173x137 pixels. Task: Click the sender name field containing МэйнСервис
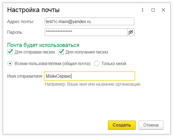tap(89, 76)
